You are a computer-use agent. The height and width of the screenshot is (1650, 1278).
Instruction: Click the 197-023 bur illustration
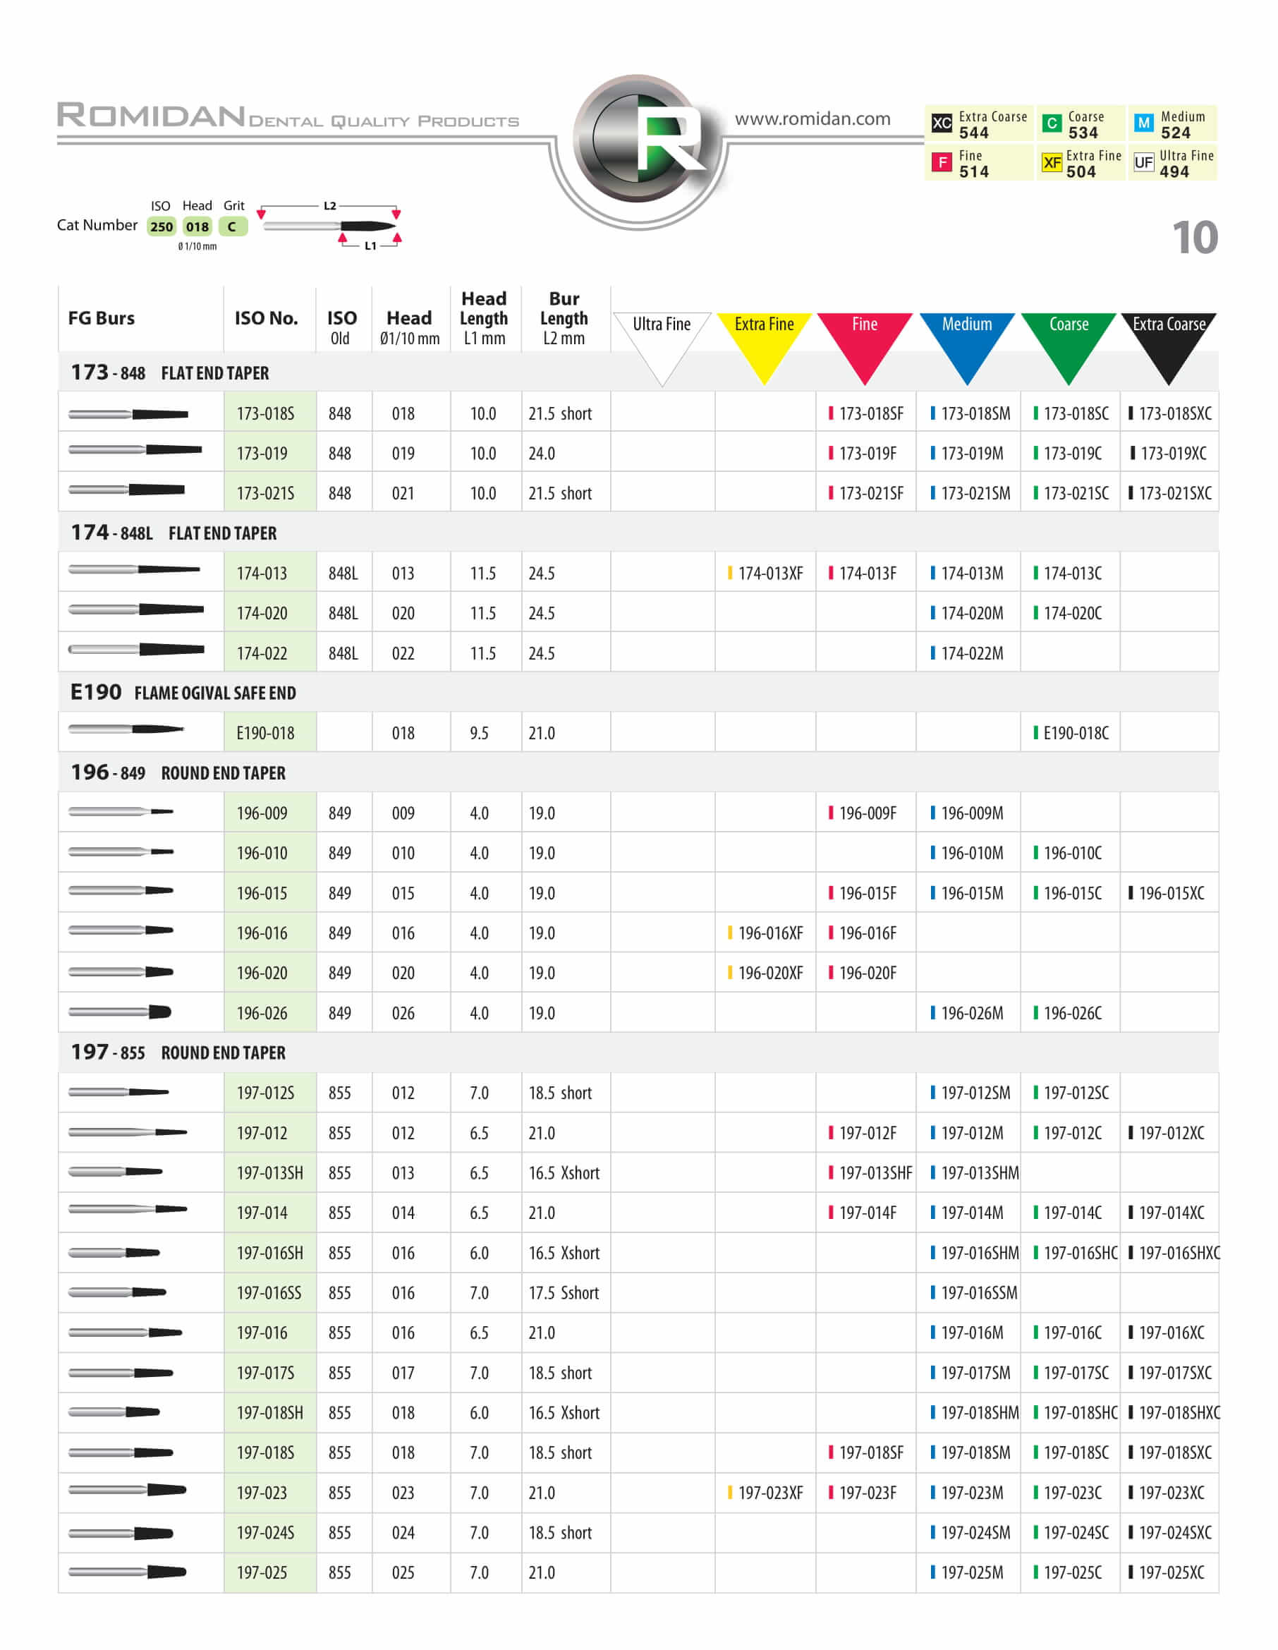click(128, 1490)
